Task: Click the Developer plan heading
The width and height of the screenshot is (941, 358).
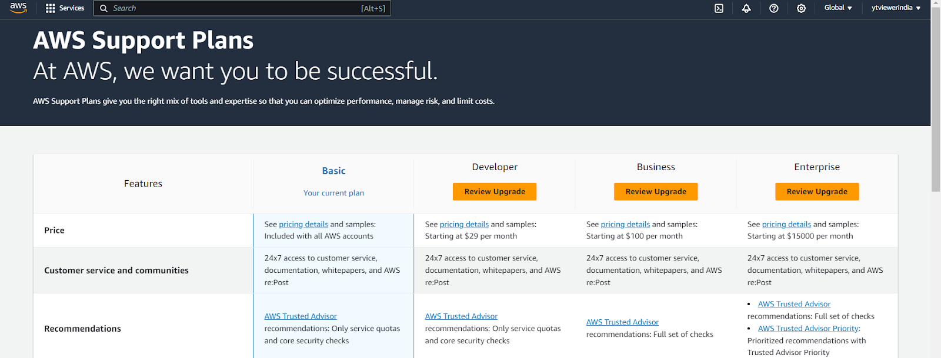Action: [495, 167]
